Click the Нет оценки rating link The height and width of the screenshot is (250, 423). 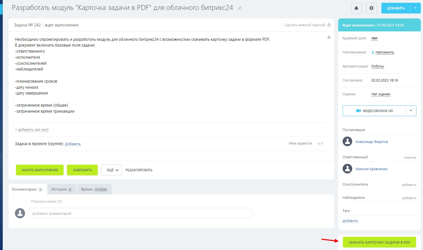(381, 94)
